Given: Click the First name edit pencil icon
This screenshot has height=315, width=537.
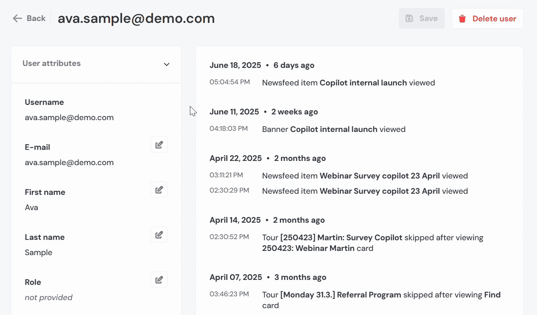Looking at the screenshot, I should [159, 190].
